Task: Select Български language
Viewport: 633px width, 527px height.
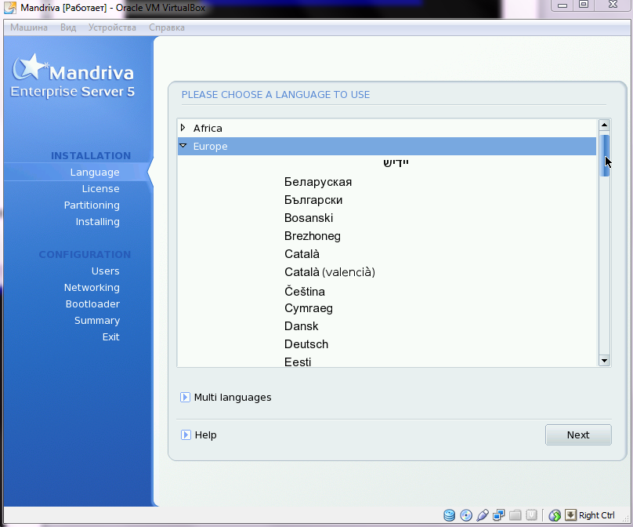Action: coord(313,200)
